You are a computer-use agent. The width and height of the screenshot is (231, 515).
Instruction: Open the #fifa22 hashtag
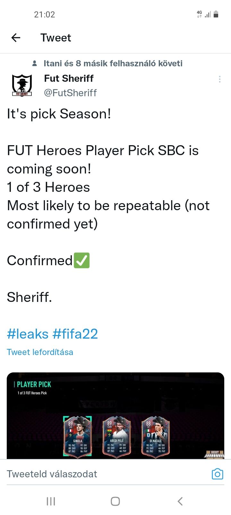tap(75, 334)
